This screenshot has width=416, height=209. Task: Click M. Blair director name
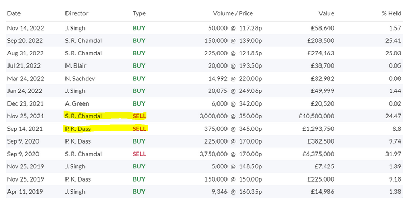pos(75,66)
